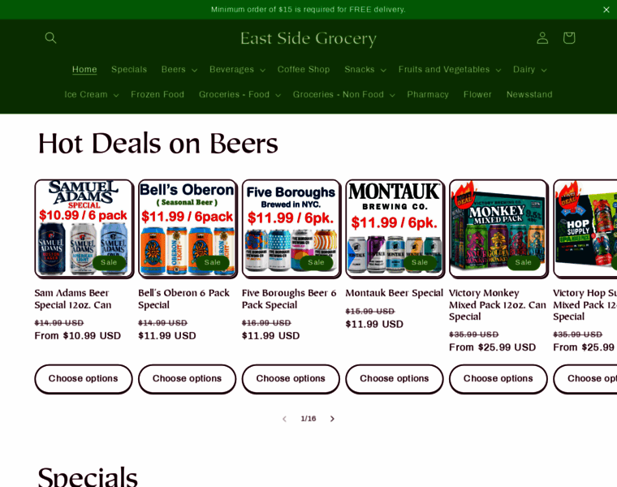Viewport: 617px width, 487px height.
Task: Go to next slide of beer deals
Action: [x=332, y=419]
